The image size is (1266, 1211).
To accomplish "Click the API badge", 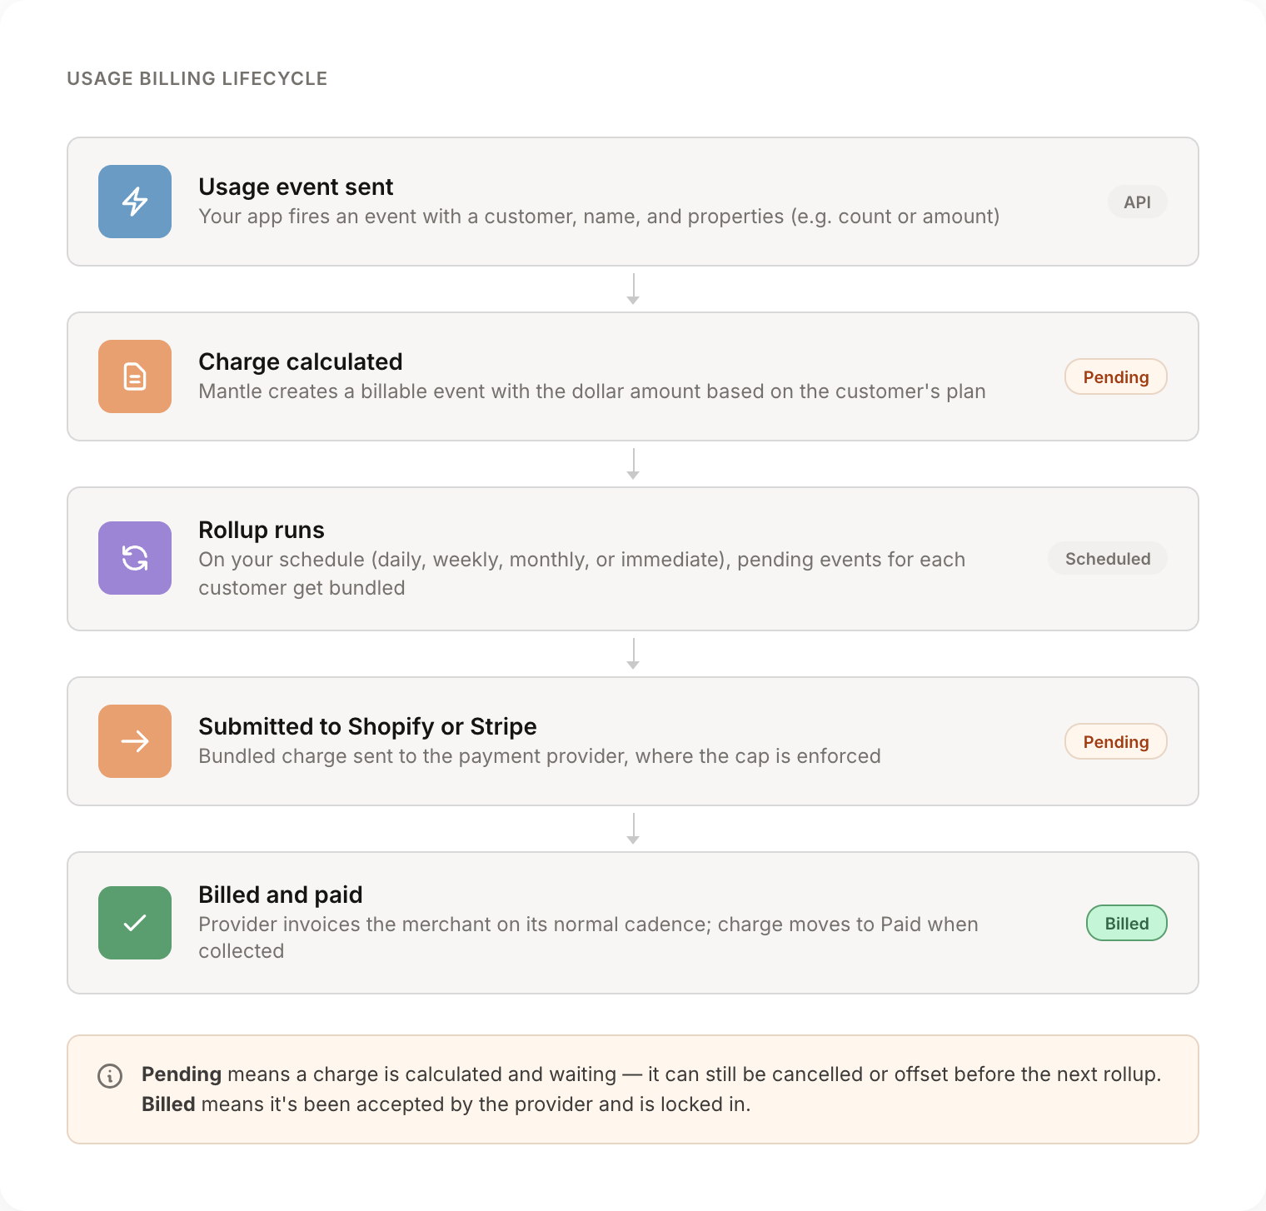I will click(1137, 202).
